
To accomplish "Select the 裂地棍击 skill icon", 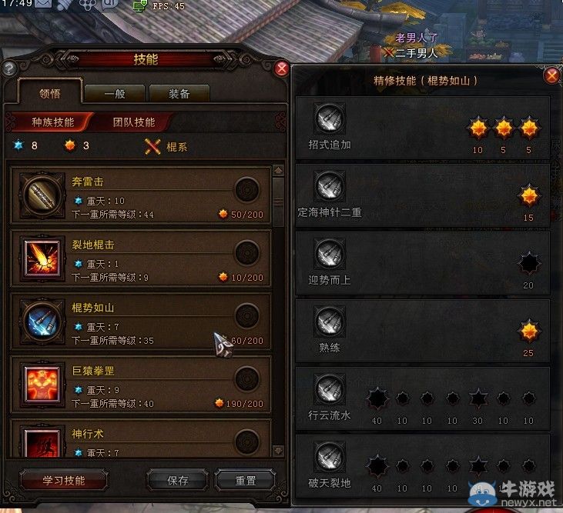I will click(x=42, y=258).
